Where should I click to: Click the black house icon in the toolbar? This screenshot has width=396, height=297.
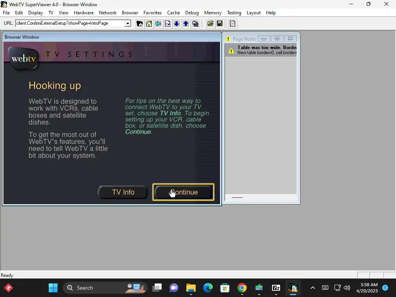139,24
